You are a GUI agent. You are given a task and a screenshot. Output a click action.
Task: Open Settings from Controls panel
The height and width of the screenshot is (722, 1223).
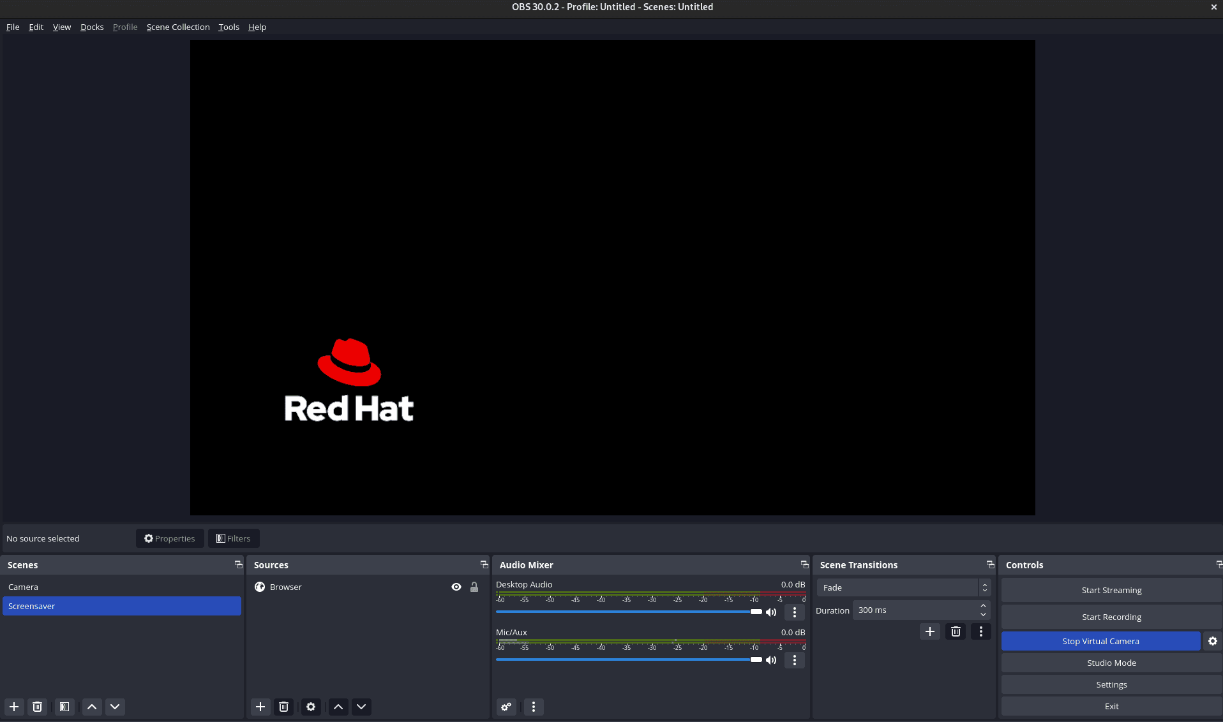pyautogui.click(x=1111, y=684)
